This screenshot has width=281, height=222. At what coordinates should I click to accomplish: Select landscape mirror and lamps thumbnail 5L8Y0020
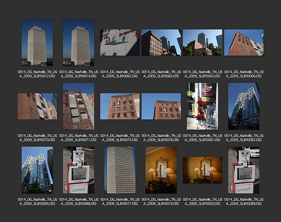pyautogui.click(x=203, y=170)
